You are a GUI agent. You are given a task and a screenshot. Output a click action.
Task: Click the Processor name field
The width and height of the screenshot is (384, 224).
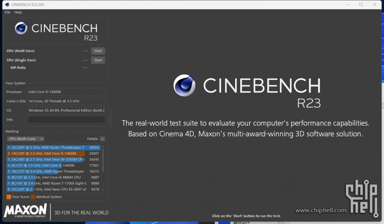pos(66,92)
